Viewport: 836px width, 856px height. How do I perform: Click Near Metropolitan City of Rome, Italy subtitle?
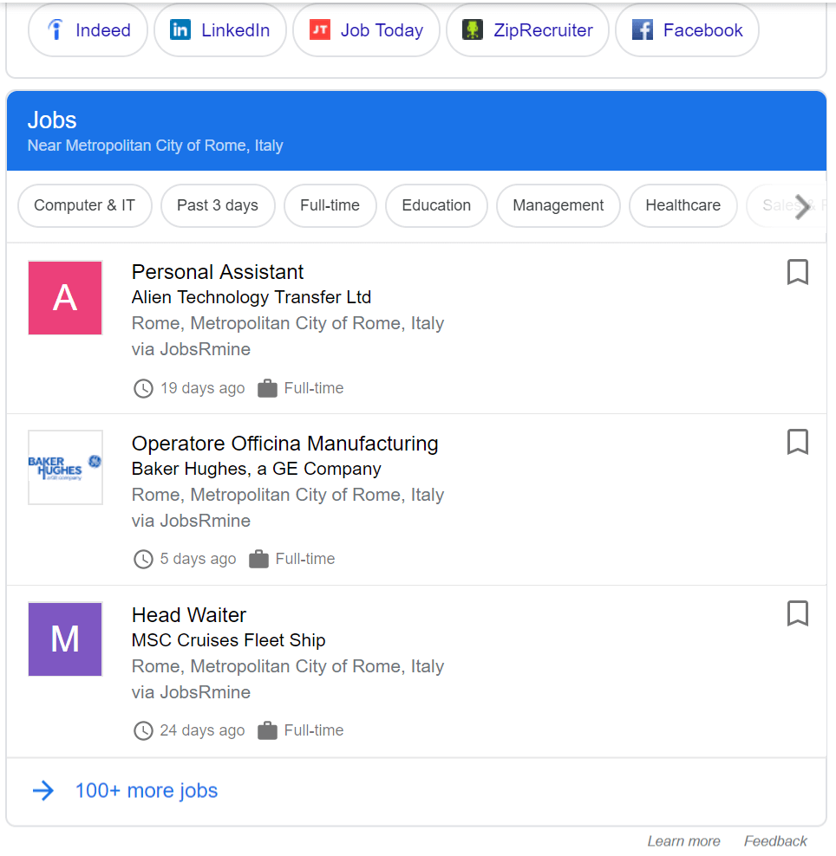click(155, 146)
